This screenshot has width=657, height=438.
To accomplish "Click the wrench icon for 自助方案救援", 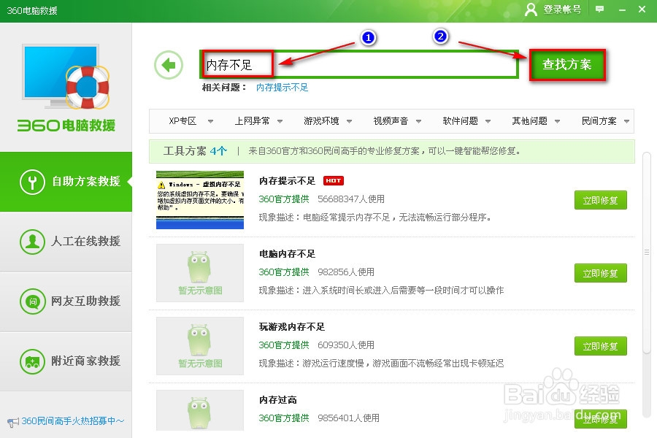I will 32,182.
